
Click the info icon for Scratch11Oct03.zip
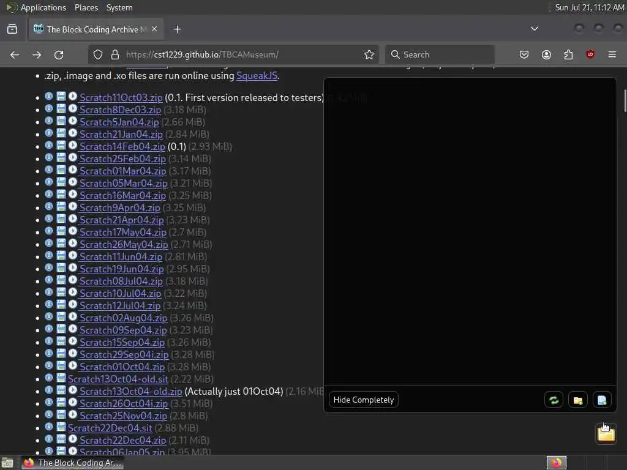click(x=49, y=96)
